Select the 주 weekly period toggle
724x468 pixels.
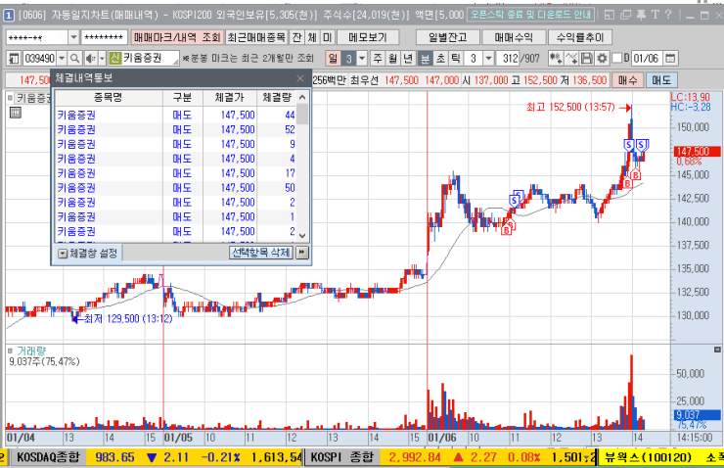tap(378, 58)
